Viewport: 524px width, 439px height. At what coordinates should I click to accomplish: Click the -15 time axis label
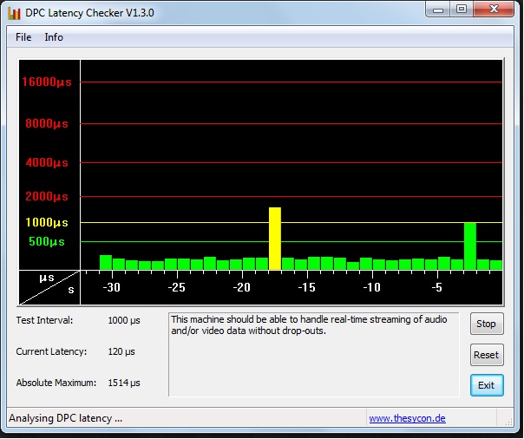click(x=306, y=287)
